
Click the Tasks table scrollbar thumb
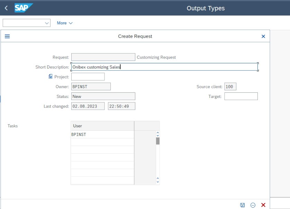tap(157, 141)
